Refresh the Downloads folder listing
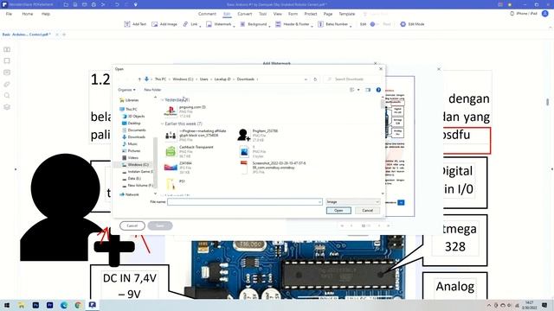This screenshot has height=311, width=554. pos(315,79)
